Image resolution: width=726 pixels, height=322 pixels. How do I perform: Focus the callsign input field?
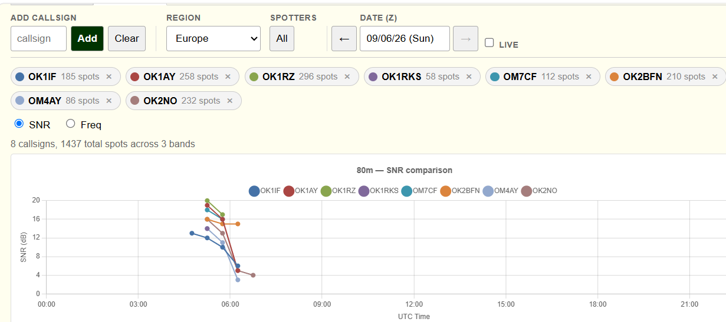39,38
